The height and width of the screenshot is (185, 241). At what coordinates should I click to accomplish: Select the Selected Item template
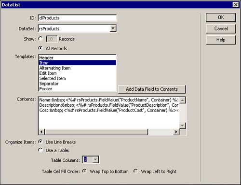[x=77, y=78]
